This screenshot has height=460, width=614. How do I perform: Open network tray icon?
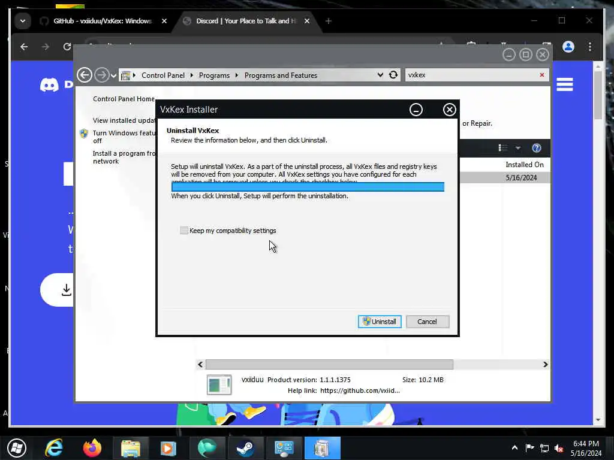[x=544, y=448]
